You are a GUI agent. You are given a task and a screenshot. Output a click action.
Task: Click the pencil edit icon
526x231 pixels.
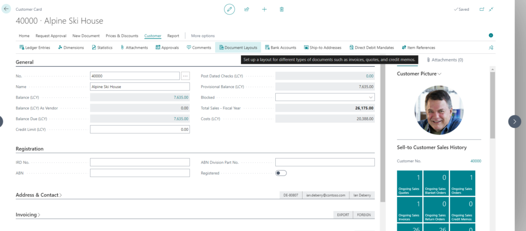(x=230, y=9)
